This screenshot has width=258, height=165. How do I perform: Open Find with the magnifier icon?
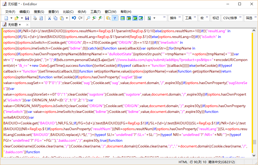pyautogui.click(x=88, y=18)
